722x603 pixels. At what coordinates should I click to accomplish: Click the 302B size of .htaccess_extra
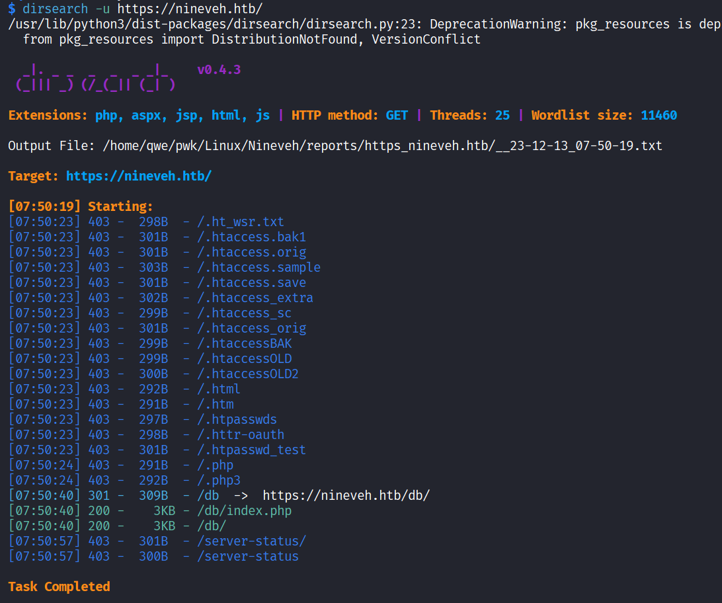(153, 298)
